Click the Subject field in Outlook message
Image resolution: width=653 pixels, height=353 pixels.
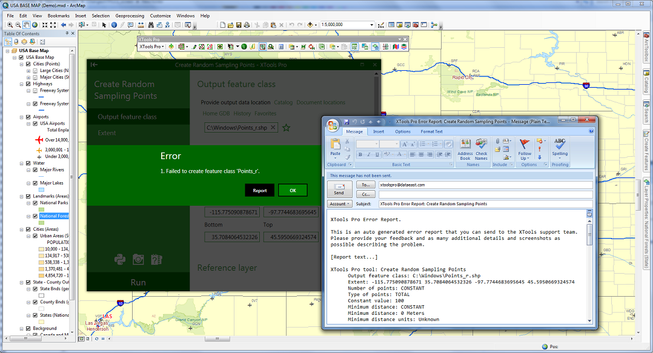tap(486, 204)
